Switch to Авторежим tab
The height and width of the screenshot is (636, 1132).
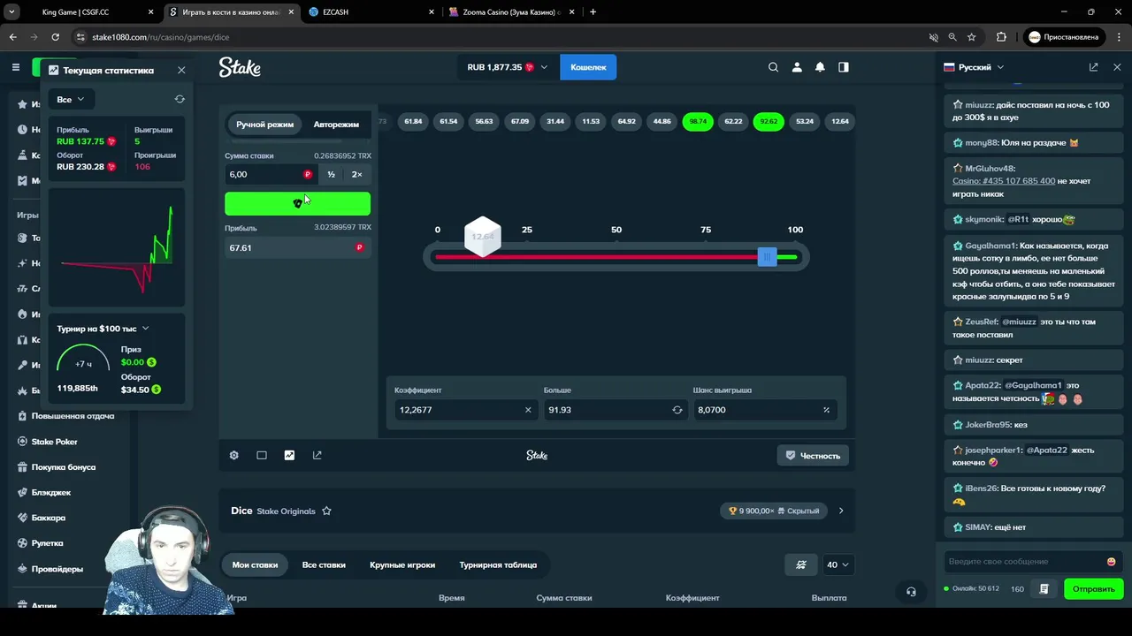[336, 125]
